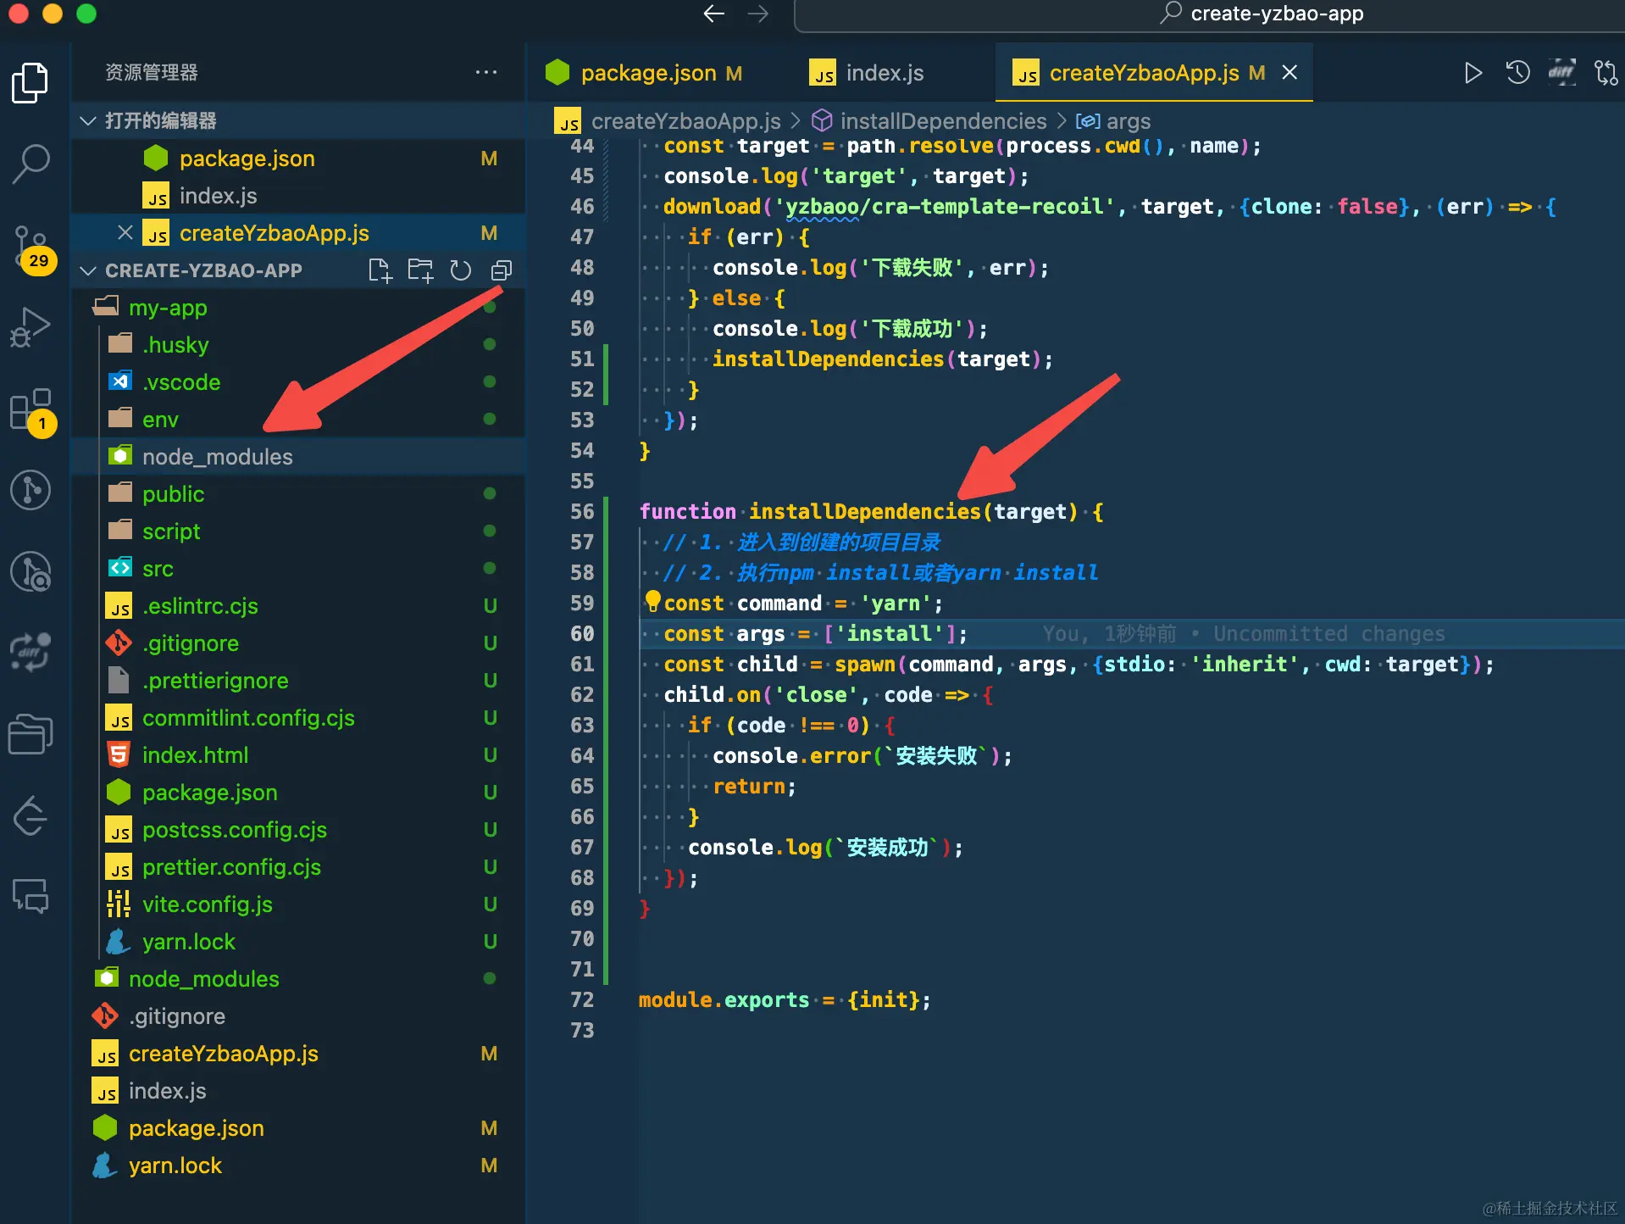Open the explorer panel more actions menu
This screenshot has height=1224, width=1625.
pyautogui.click(x=486, y=73)
